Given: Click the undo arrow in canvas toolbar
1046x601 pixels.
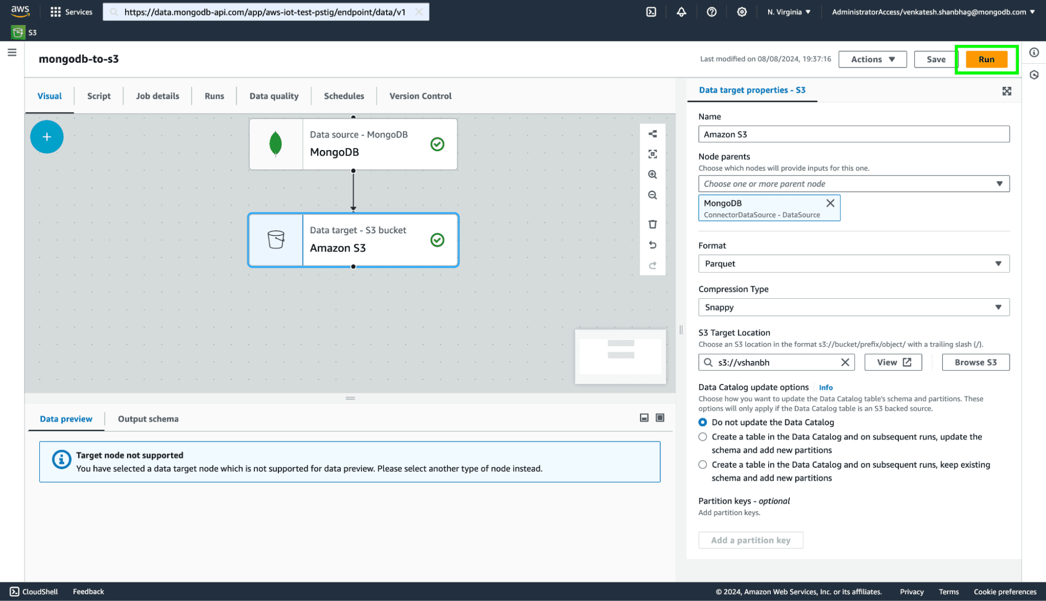Looking at the screenshot, I should [x=653, y=245].
